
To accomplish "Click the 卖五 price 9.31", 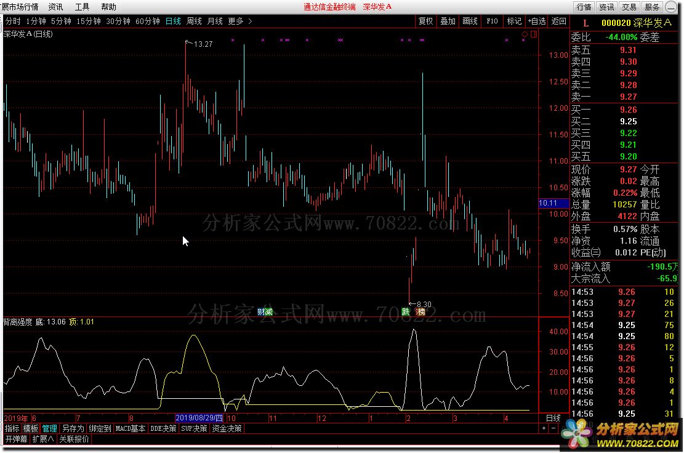I will coord(628,50).
